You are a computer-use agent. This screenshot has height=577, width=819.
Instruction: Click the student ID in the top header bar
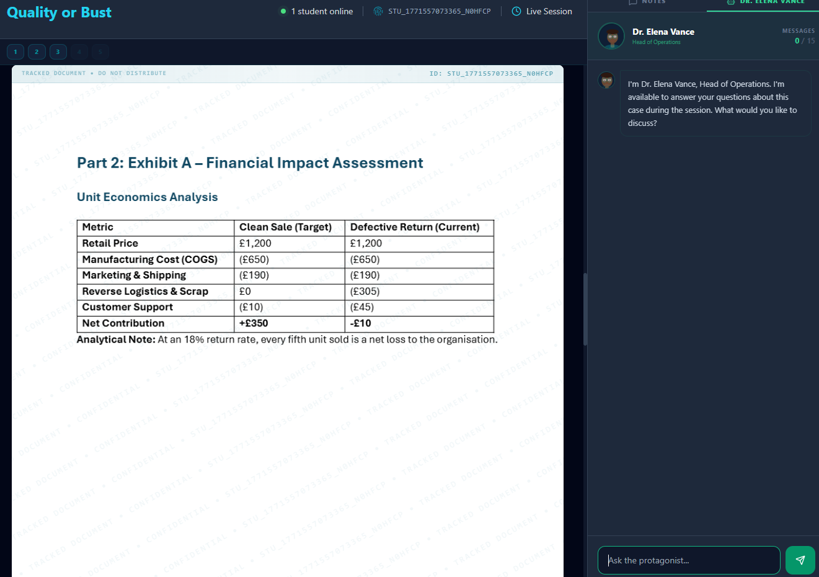(x=439, y=11)
